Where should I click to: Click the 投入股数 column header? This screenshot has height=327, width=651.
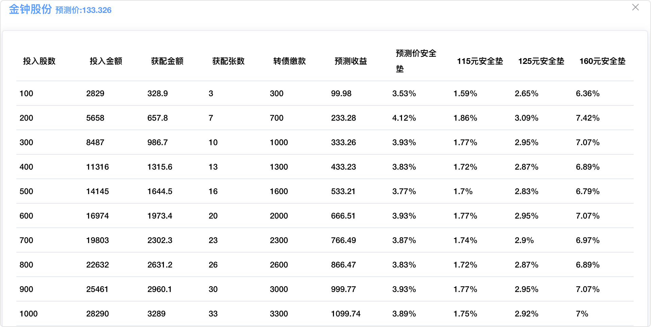click(39, 61)
